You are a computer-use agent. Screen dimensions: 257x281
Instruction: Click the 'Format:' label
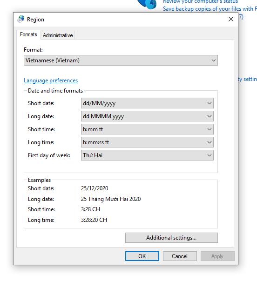[x=33, y=50]
